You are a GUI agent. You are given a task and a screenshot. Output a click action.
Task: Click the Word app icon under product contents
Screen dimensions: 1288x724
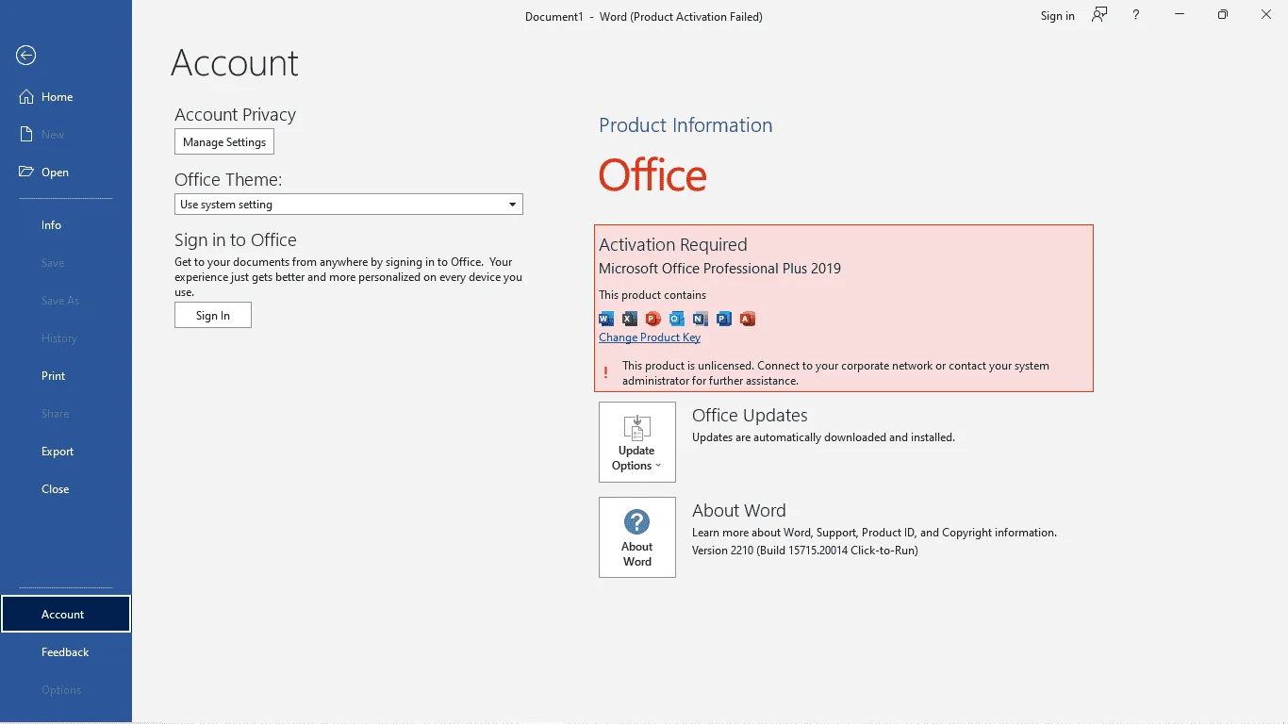[x=606, y=319]
